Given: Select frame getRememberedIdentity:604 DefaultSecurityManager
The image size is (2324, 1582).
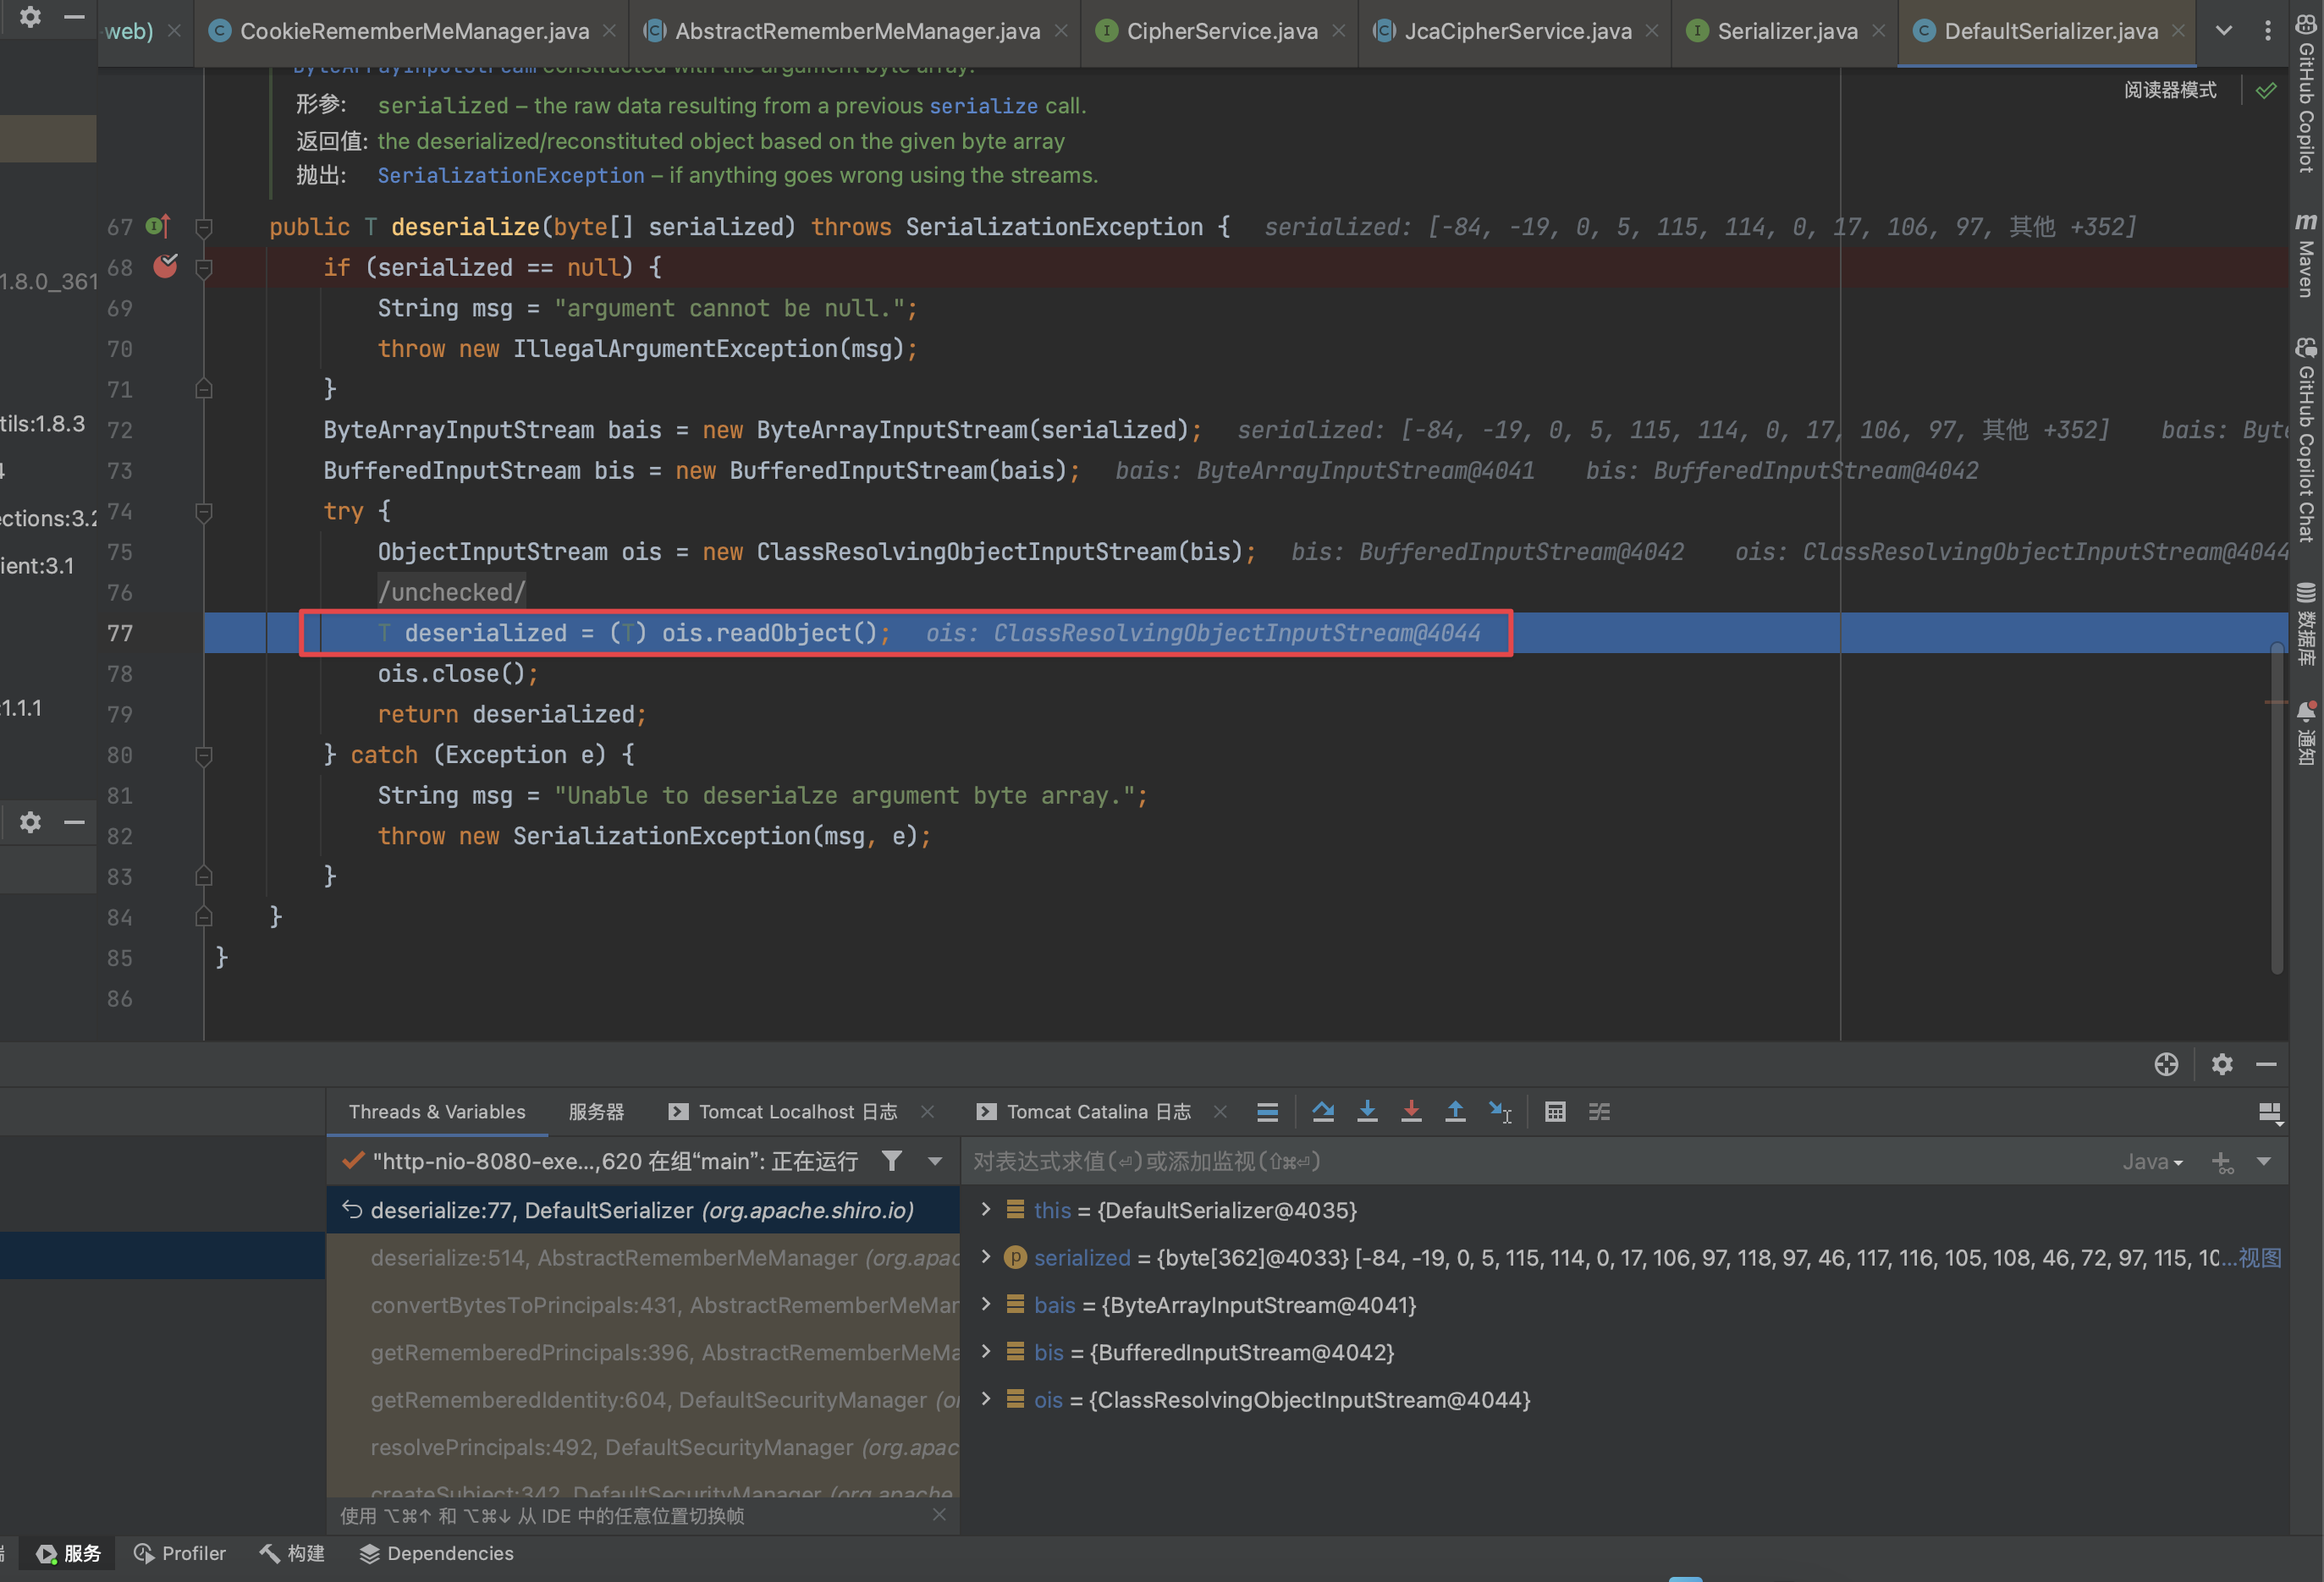Looking at the screenshot, I should point(643,1399).
